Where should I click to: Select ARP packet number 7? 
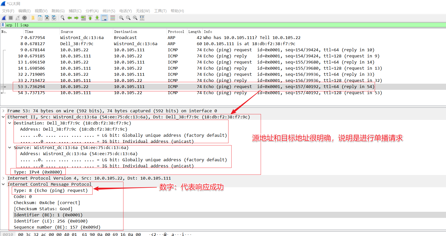point(223,38)
